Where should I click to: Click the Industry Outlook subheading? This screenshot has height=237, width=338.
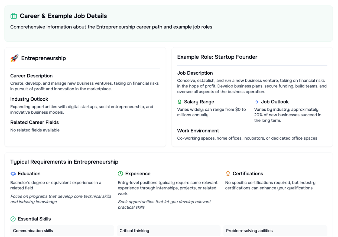29,99
